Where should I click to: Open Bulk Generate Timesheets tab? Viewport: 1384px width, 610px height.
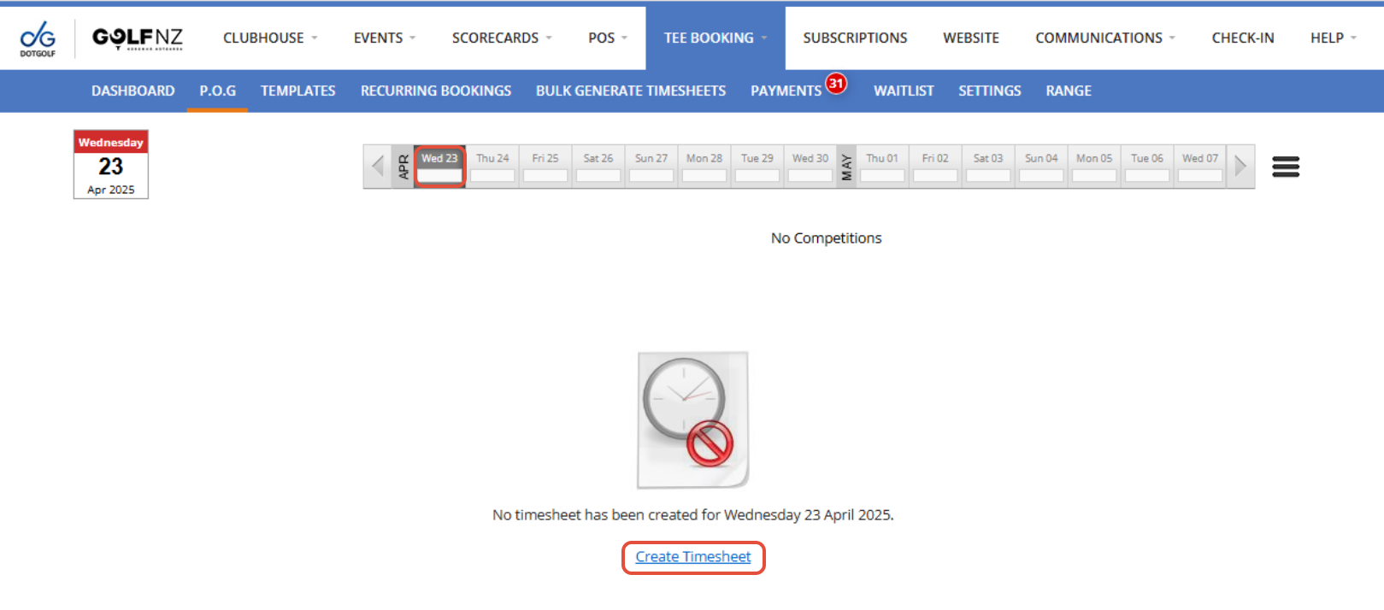pyautogui.click(x=630, y=91)
